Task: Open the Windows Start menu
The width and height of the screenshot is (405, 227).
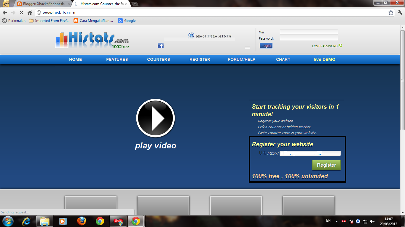Action: pos(8,221)
